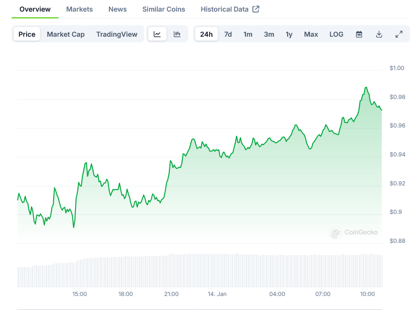The width and height of the screenshot is (410, 310).
Task: Open the Markets tab
Action: tap(79, 9)
